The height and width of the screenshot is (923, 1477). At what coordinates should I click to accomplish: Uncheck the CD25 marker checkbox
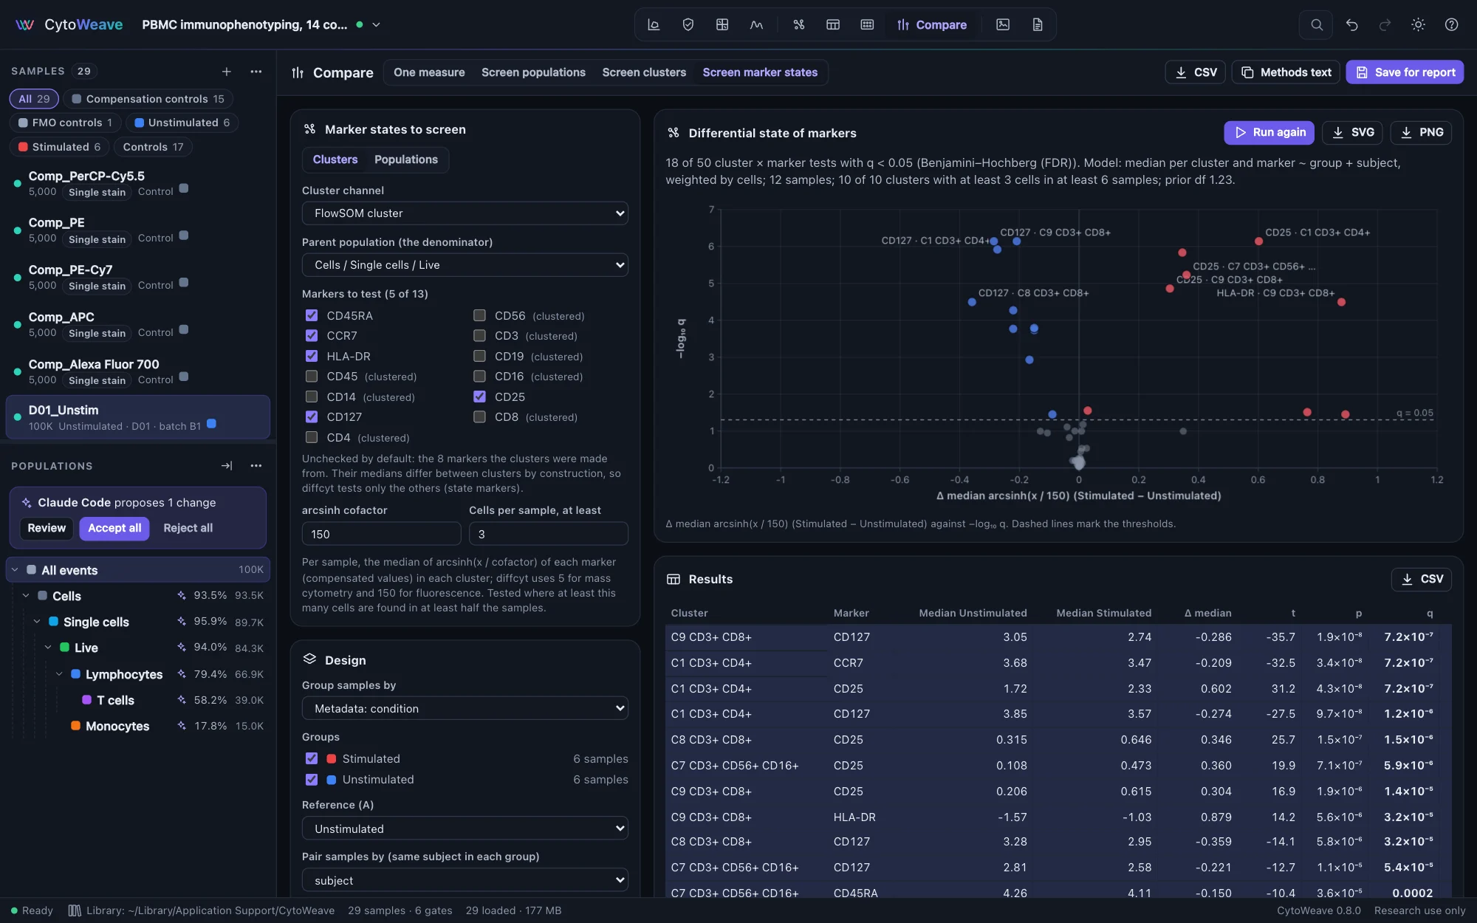click(479, 397)
